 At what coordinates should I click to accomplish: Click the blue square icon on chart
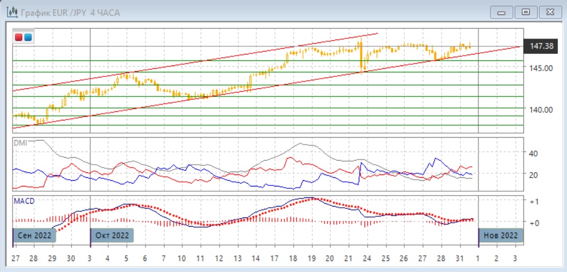click(x=28, y=37)
